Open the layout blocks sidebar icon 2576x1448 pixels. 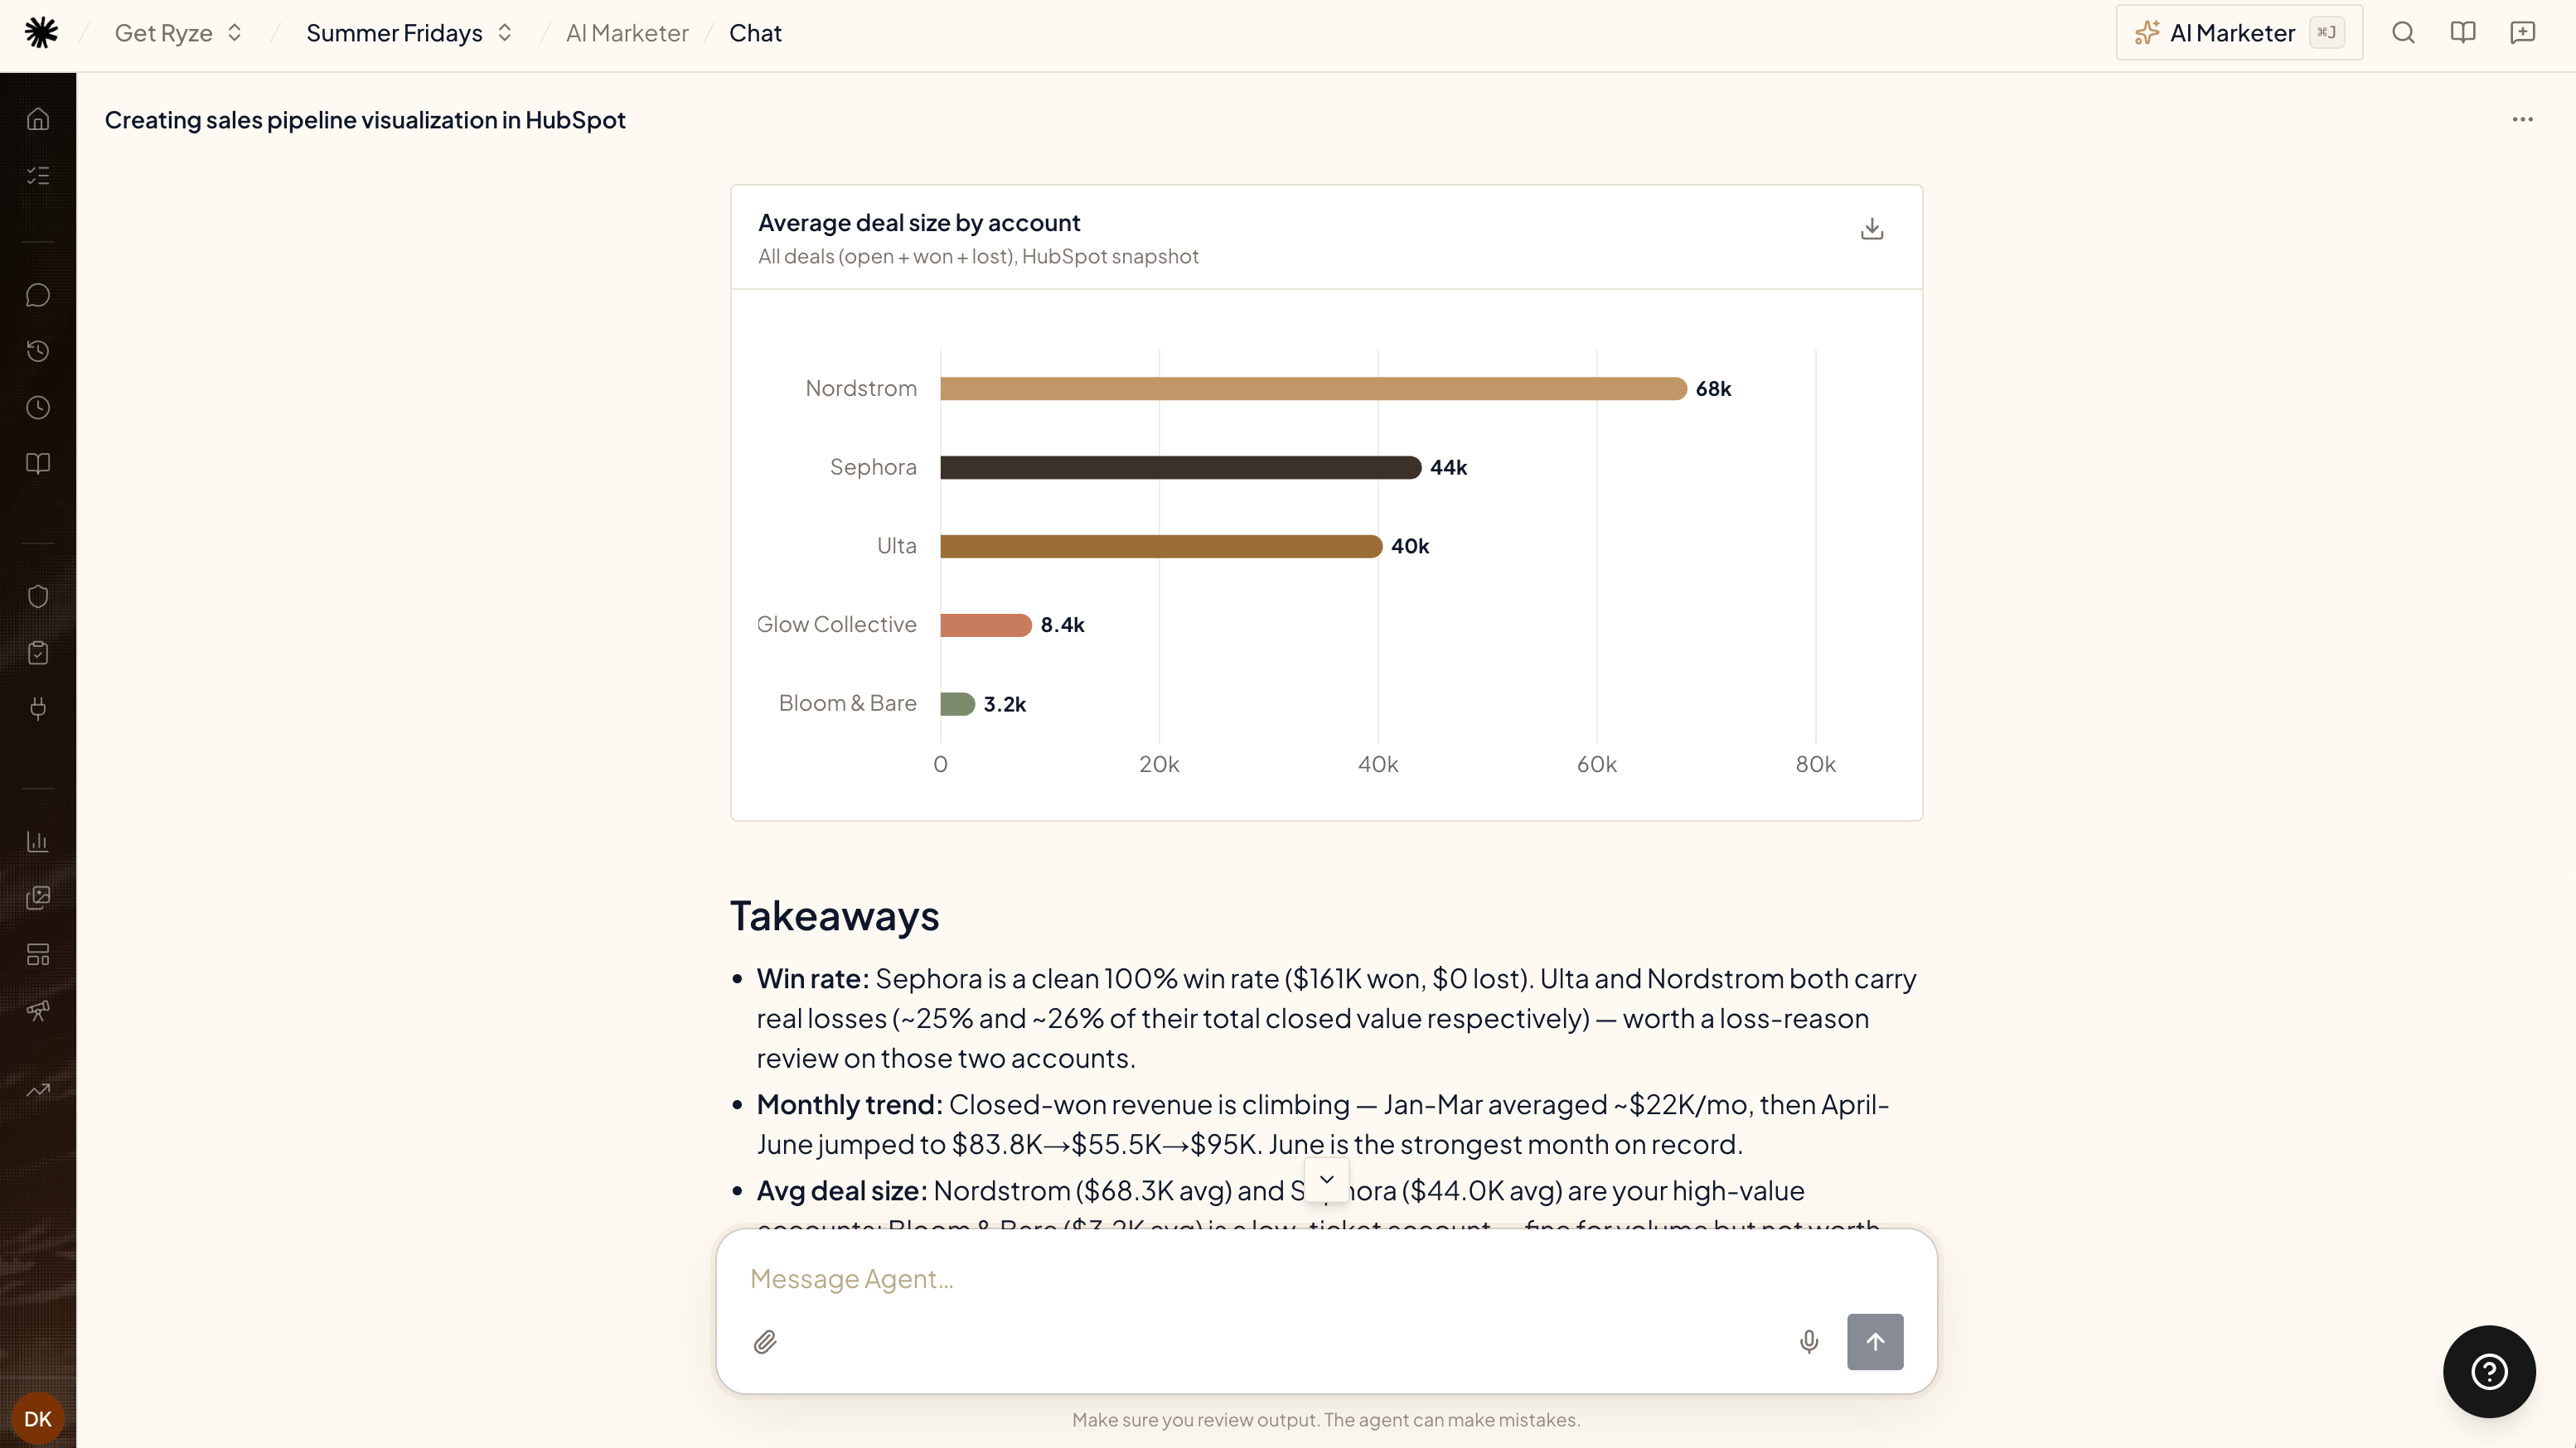click(38, 954)
